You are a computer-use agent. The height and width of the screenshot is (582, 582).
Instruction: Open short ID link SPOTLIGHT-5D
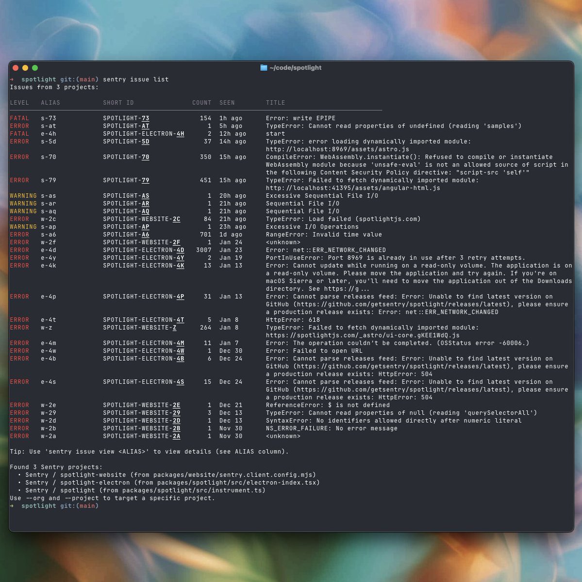click(126, 142)
